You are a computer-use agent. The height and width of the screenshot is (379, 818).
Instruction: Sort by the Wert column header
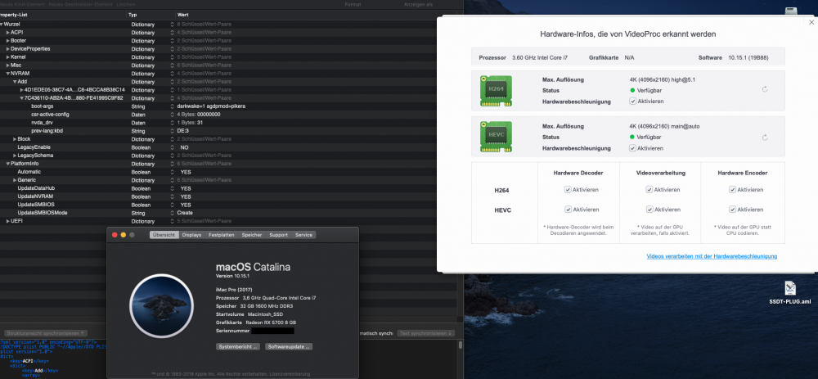[x=182, y=15]
